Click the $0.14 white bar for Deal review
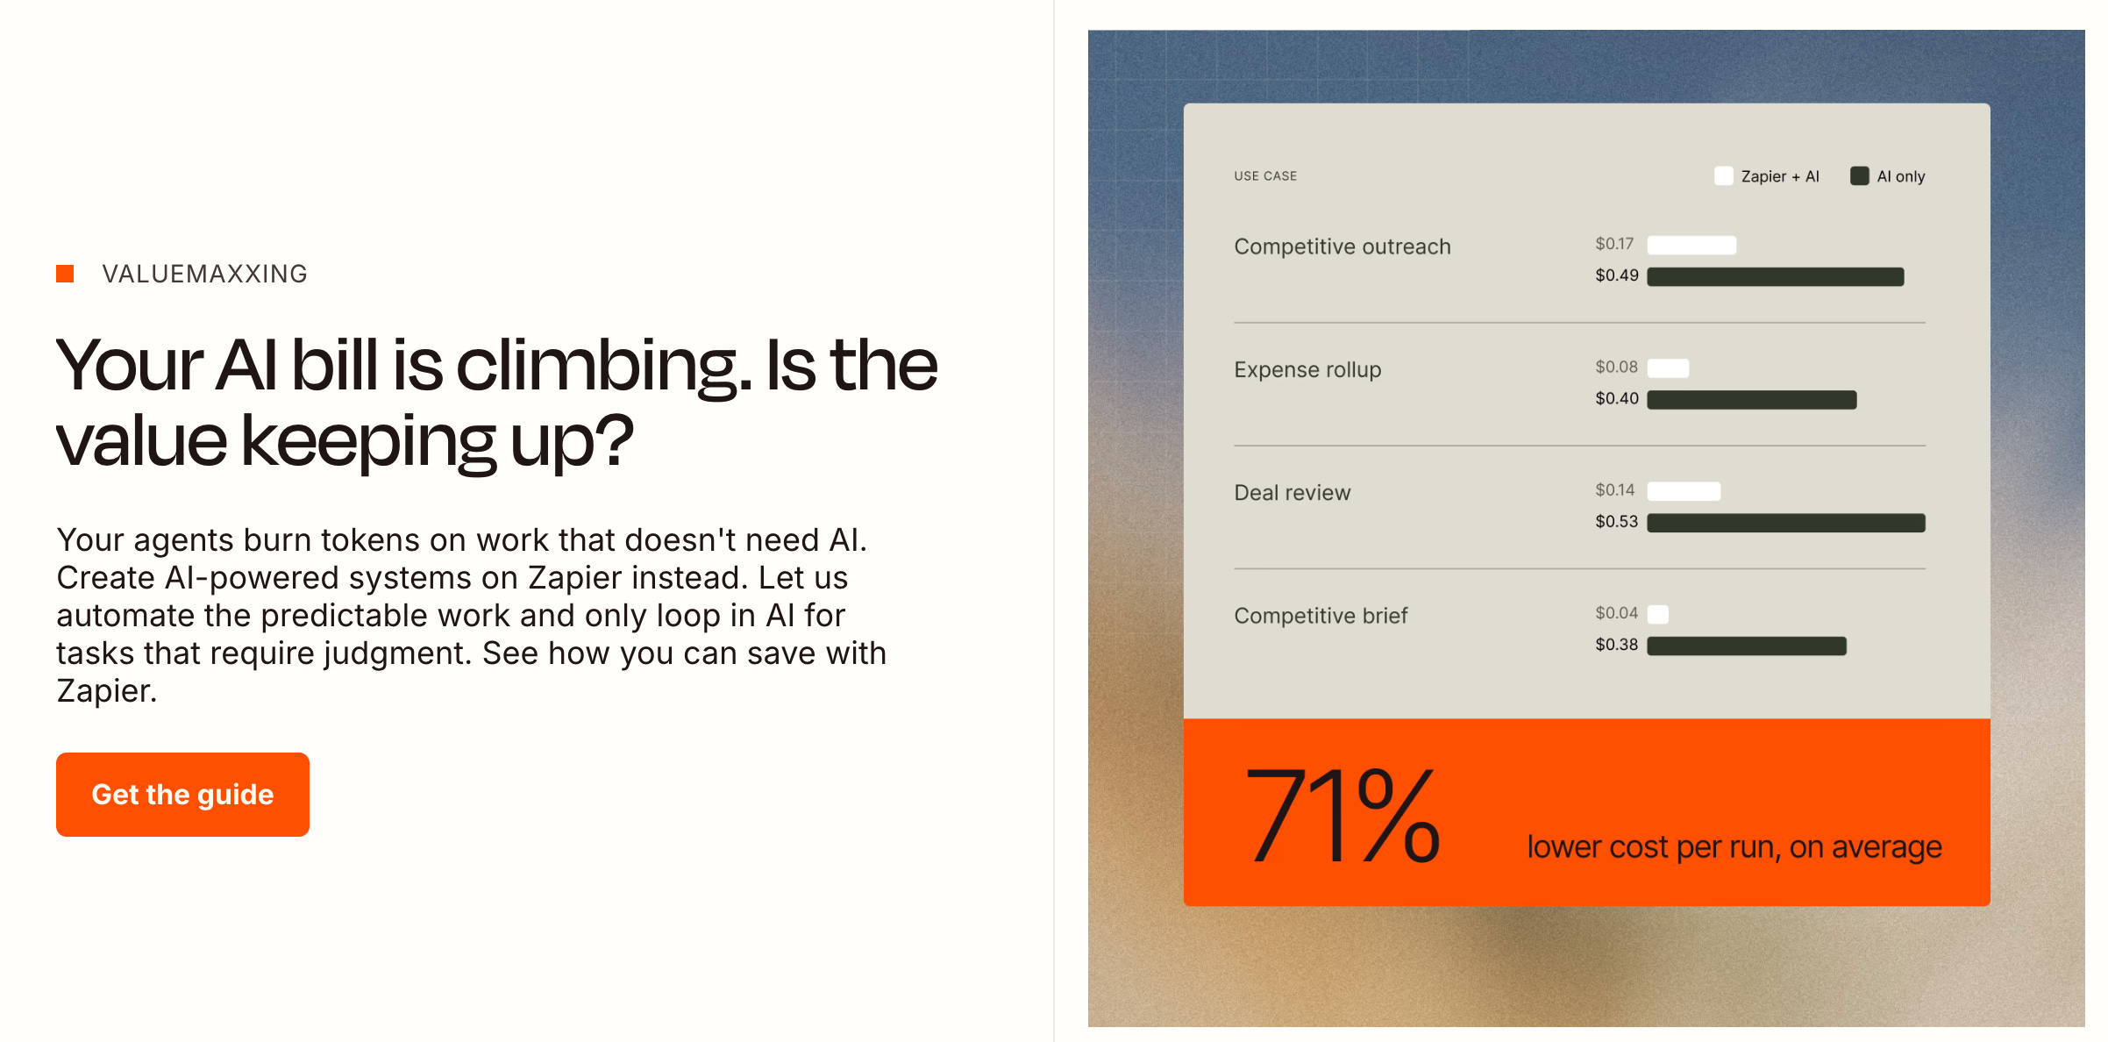This screenshot has height=1042, width=2108. (x=1684, y=491)
